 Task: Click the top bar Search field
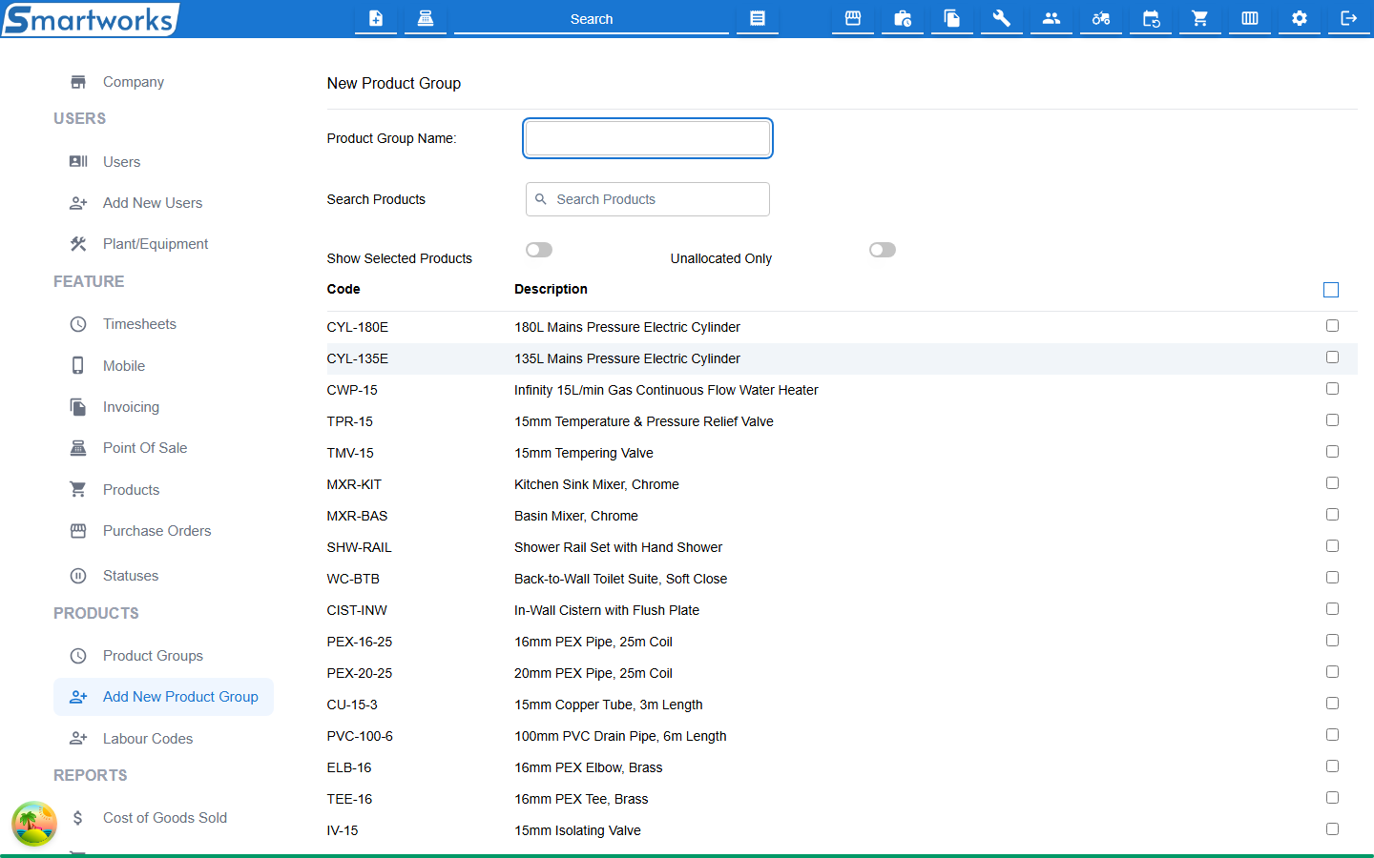tap(592, 19)
